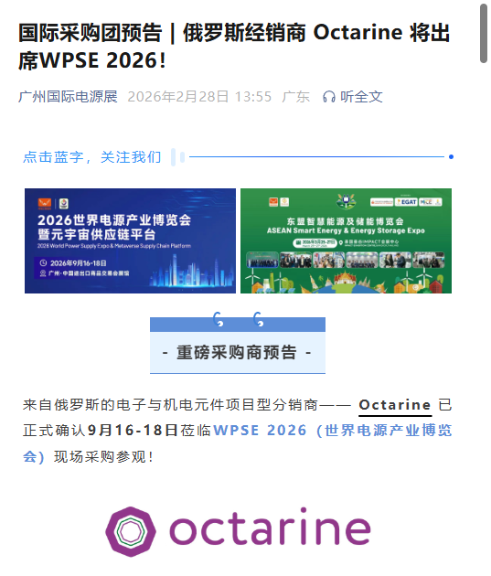
Task: Click the octarine octagon logo icon
Action: (x=131, y=531)
